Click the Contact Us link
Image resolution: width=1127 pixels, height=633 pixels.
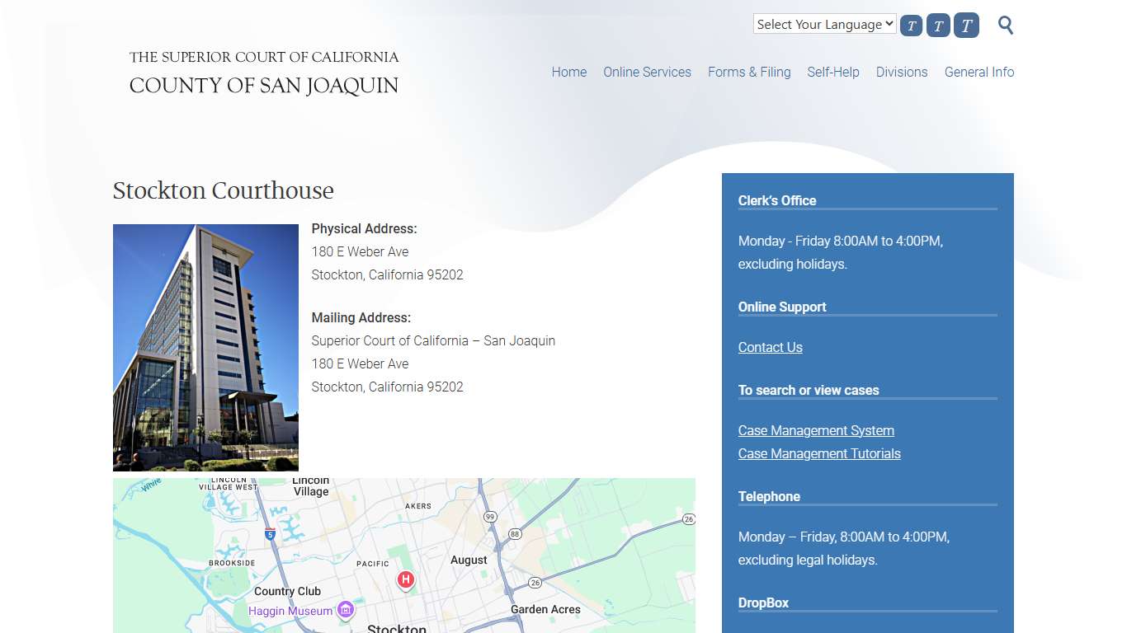click(x=770, y=347)
